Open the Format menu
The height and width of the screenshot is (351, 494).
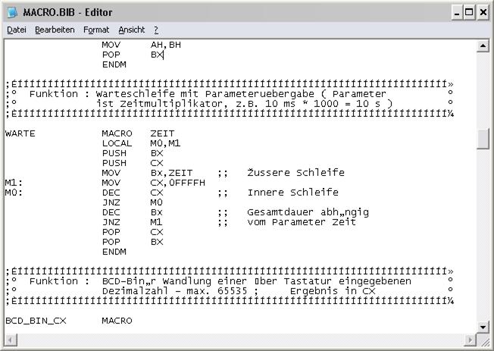(x=96, y=30)
